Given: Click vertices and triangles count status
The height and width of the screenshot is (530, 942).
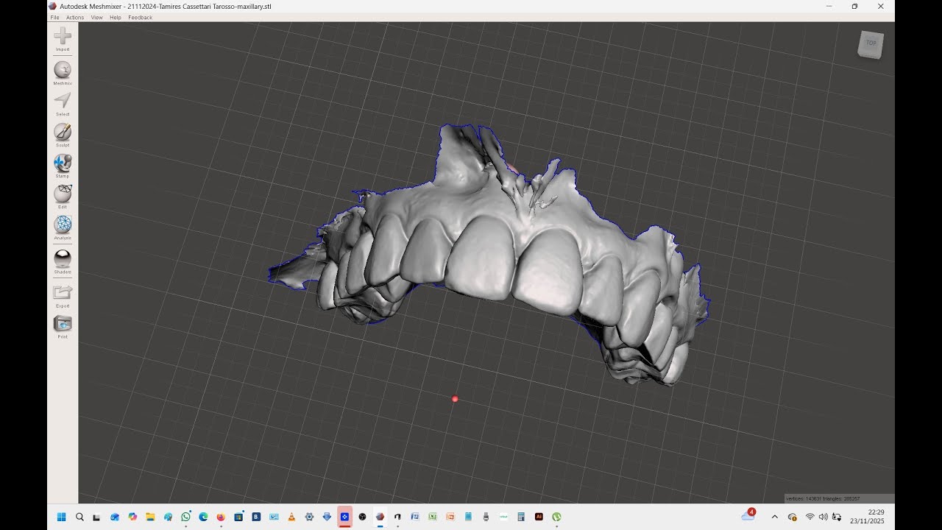Looking at the screenshot, I should 823,498.
